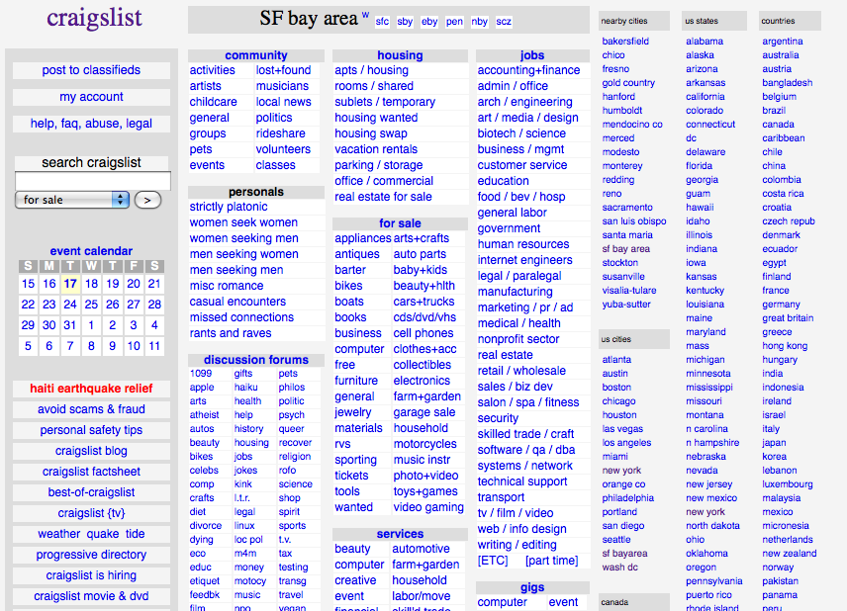Go to california in us states
The image size is (847, 611).
[x=705, y=97]
